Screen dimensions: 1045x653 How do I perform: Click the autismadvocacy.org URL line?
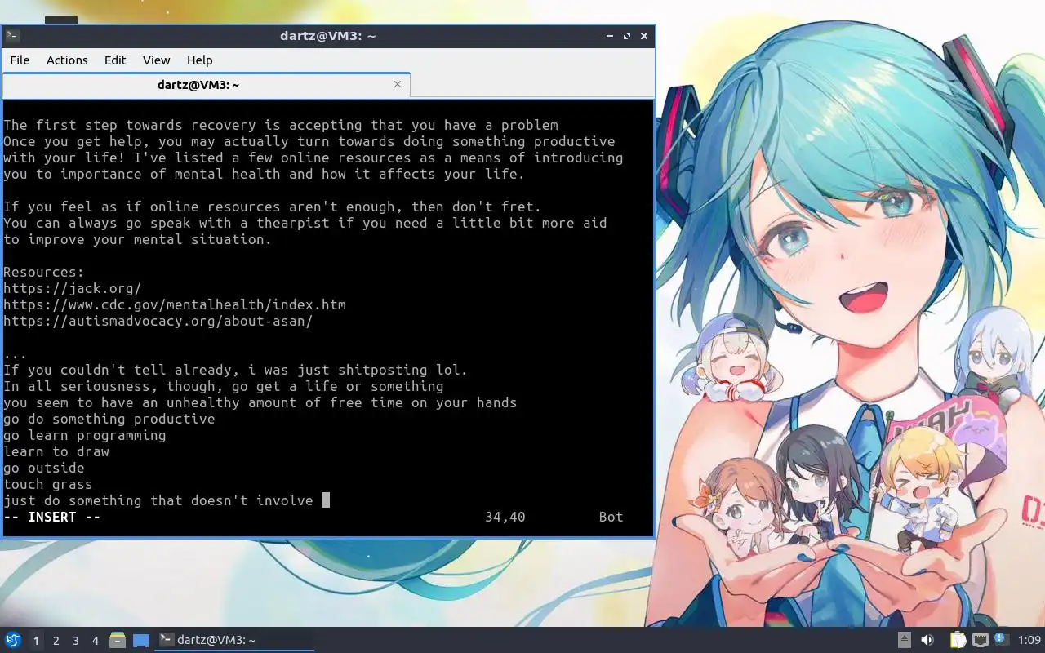click(158, 321)
